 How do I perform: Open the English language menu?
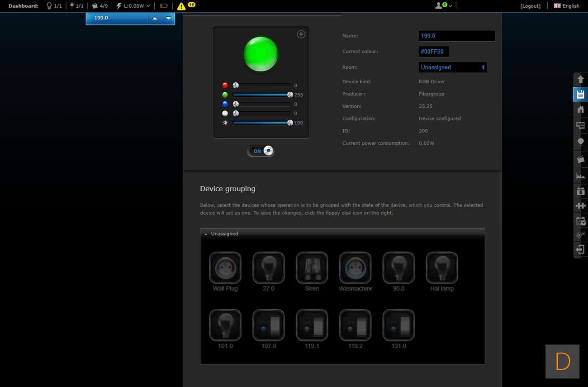pos(566,6)
